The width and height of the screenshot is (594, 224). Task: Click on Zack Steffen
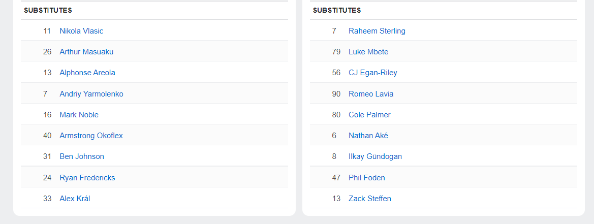point(370,199)
